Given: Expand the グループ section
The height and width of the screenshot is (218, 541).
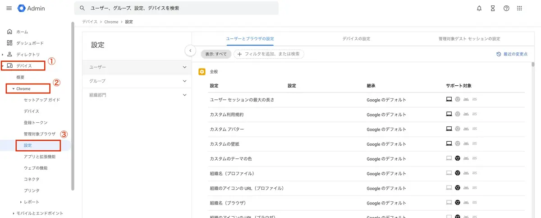Looking at the screenshot, I should [x=137, y=81].
